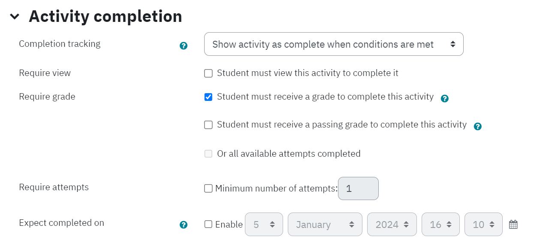Click the disabled all attempts completed checkbox
543x246 pixels.
(208, 154)
